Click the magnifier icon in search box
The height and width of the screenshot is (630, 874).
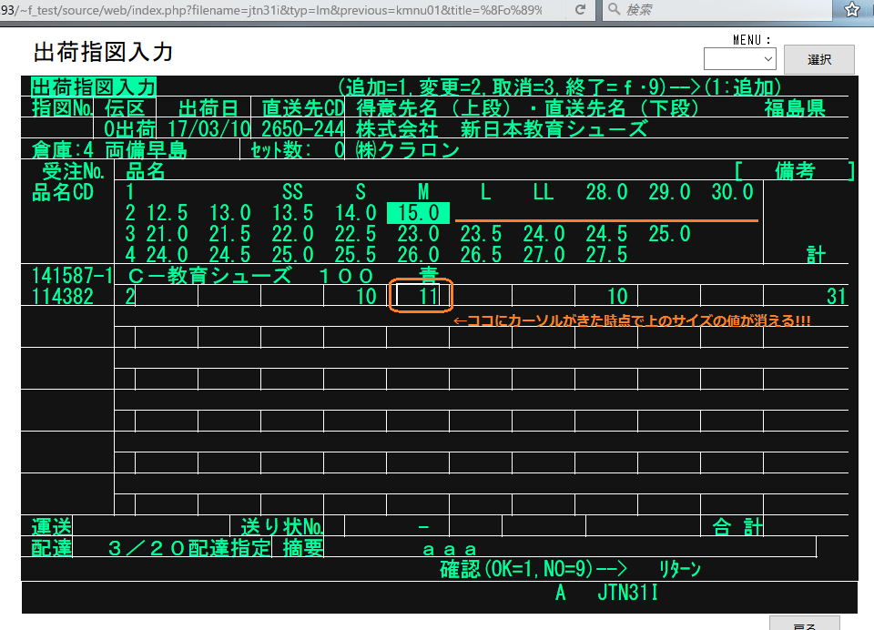(x=615, y=9)
